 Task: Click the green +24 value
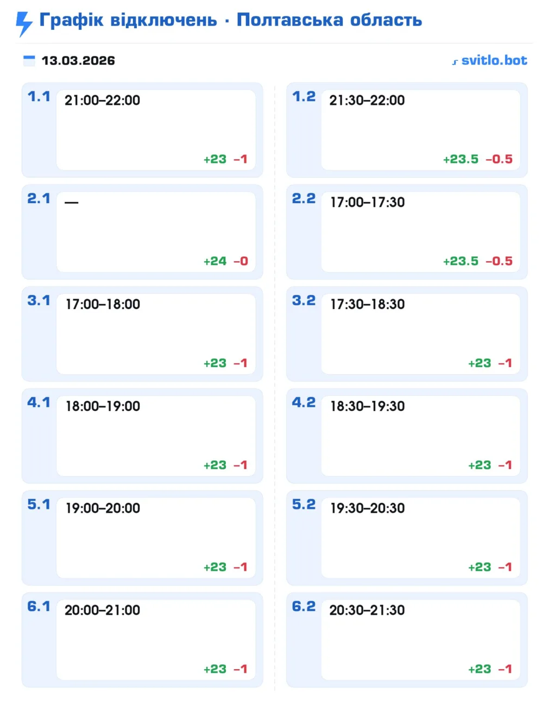[215, 261]
